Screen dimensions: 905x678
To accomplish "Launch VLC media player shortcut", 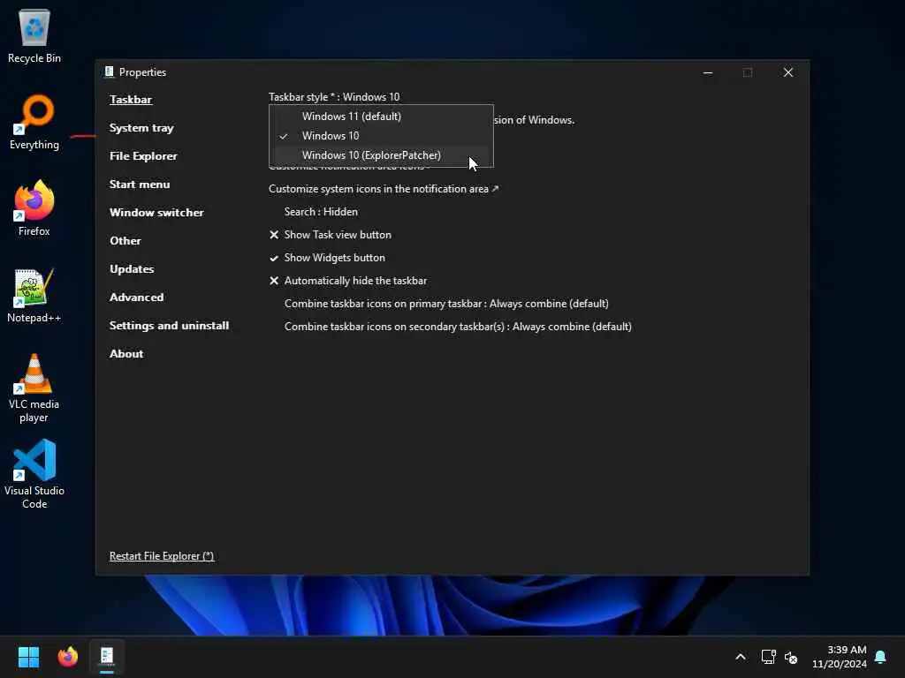I will [x=34, y=388].
